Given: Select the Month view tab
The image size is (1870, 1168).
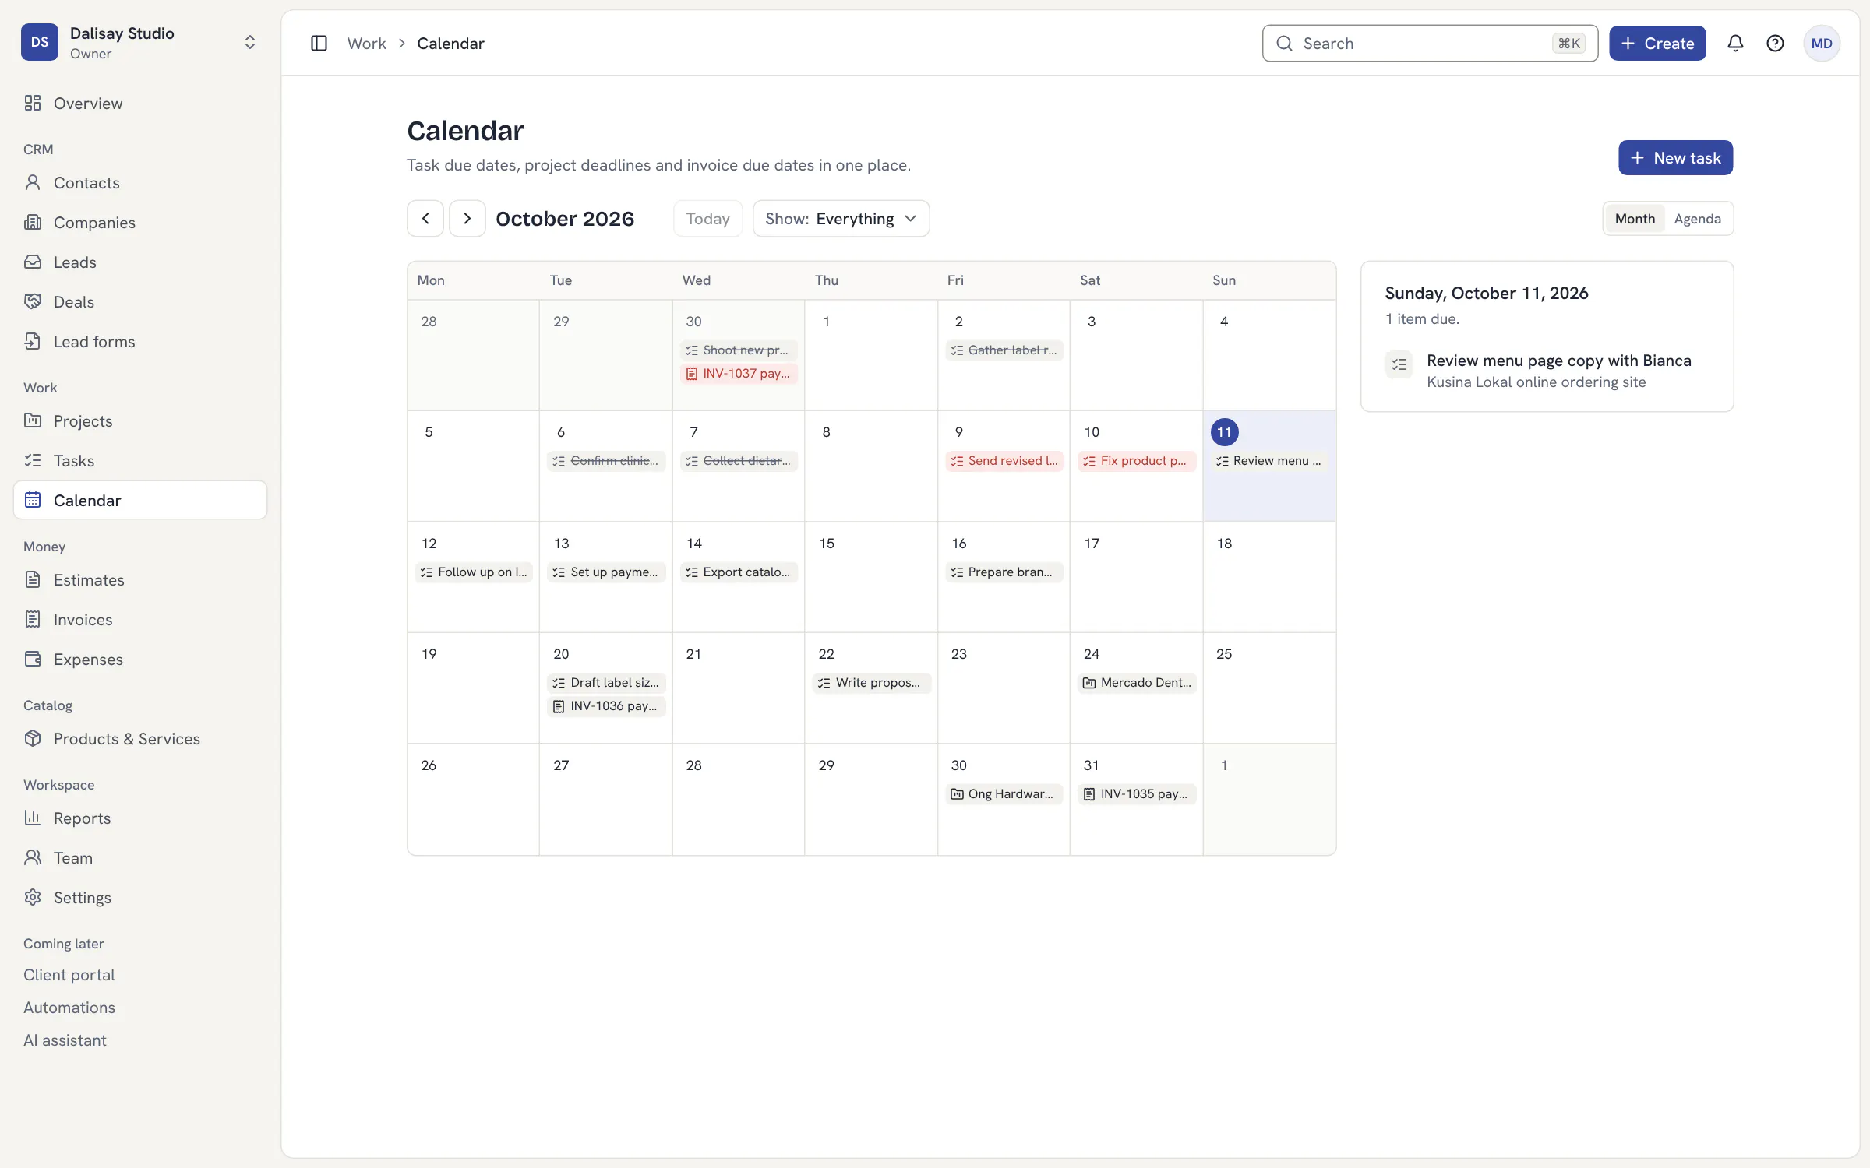Looking at the screenshot, I should [1635, 219].
